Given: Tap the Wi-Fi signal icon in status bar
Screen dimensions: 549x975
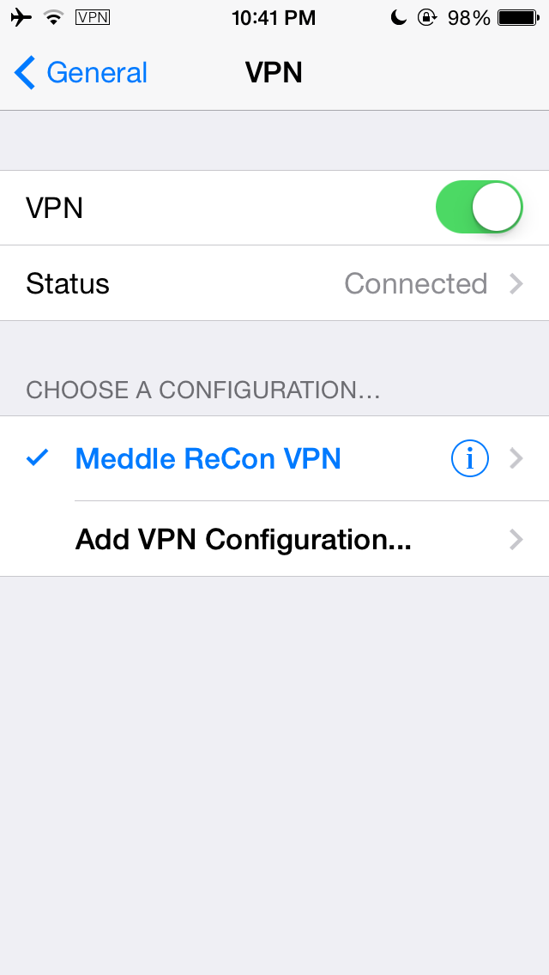Looking at the screenshot, I should 54,17.
